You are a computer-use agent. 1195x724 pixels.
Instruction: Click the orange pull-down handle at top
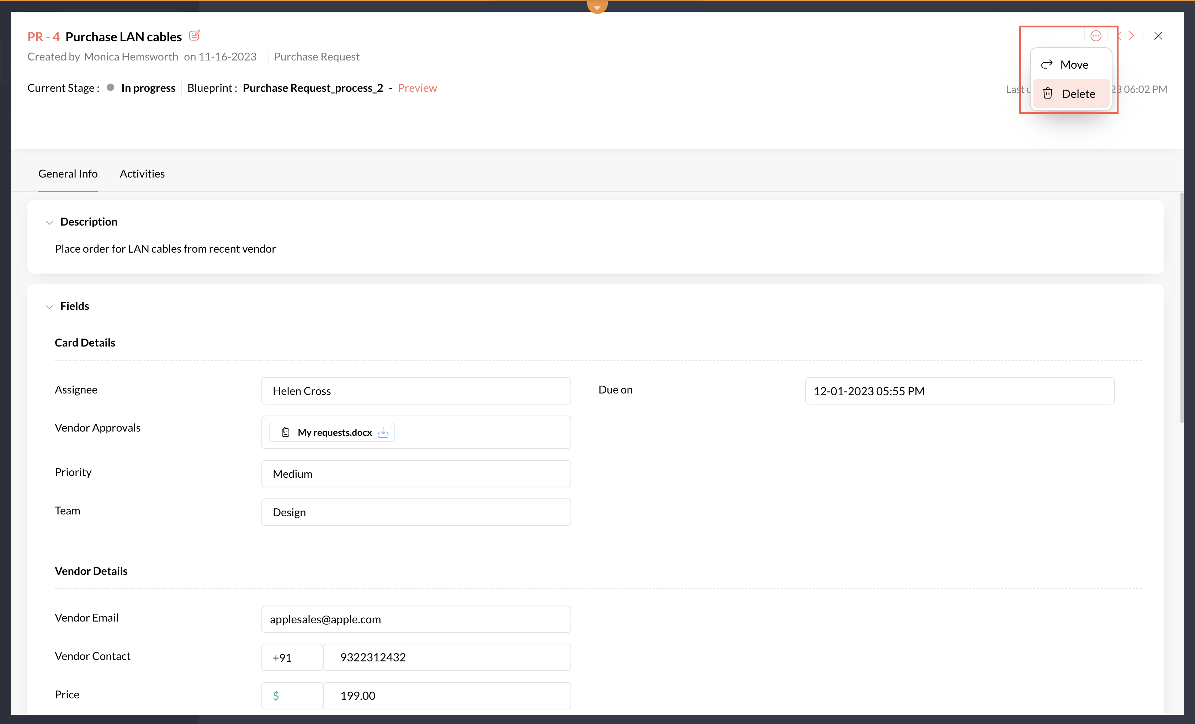pos(597,7)
